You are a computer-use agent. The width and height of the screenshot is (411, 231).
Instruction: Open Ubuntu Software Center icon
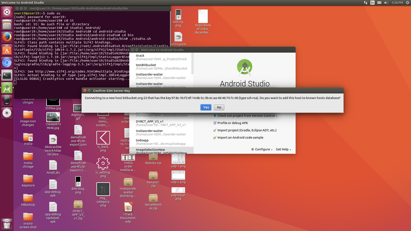[7, 50]
